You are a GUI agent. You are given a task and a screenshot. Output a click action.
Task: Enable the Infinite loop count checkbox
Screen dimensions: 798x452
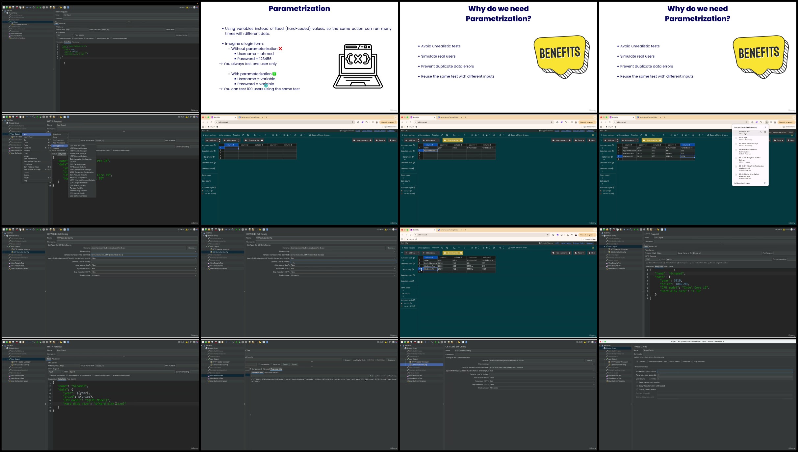pos(650,379)
